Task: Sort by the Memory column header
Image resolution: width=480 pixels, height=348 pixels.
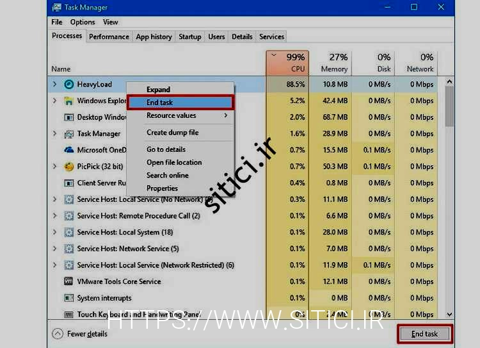Action: 330,63
